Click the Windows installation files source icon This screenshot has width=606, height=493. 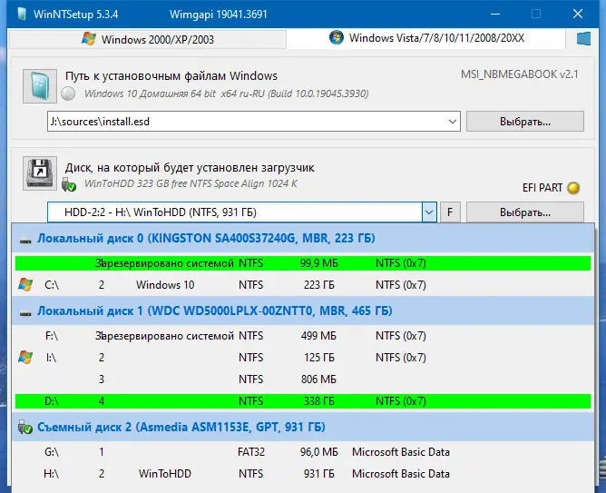40,86
